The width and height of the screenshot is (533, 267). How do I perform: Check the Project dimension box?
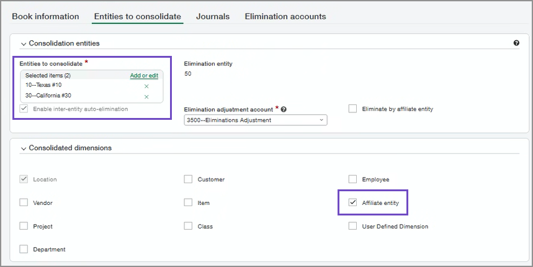24,226
